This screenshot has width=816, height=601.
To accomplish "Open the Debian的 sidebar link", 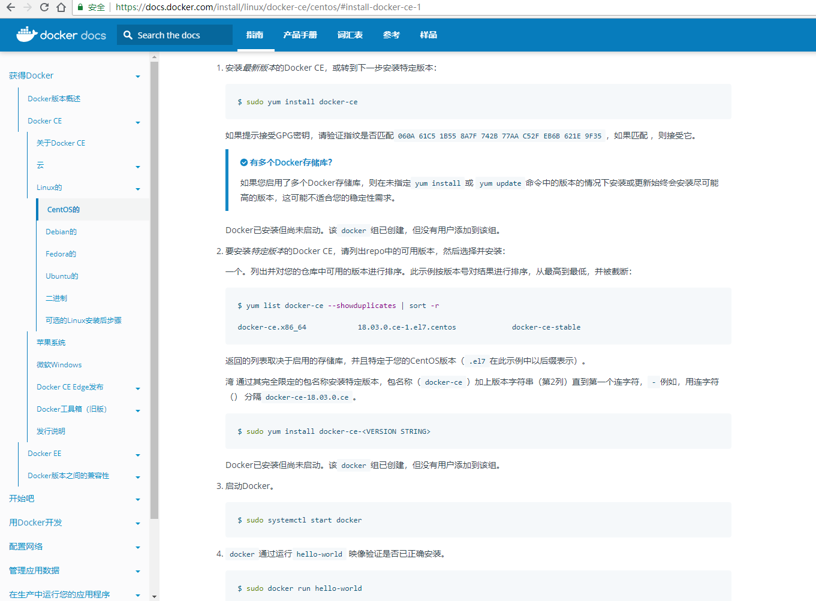I will [61, 232].
